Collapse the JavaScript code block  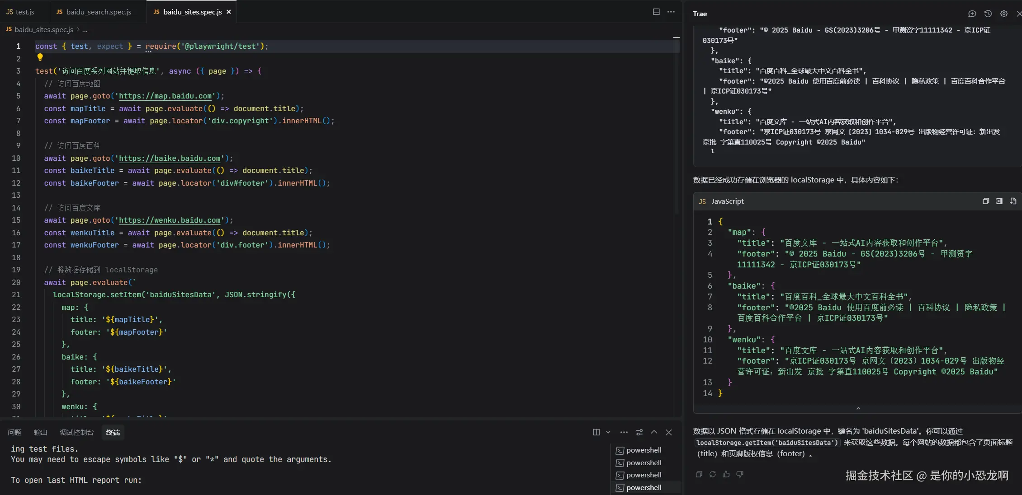tap(858, 408)
